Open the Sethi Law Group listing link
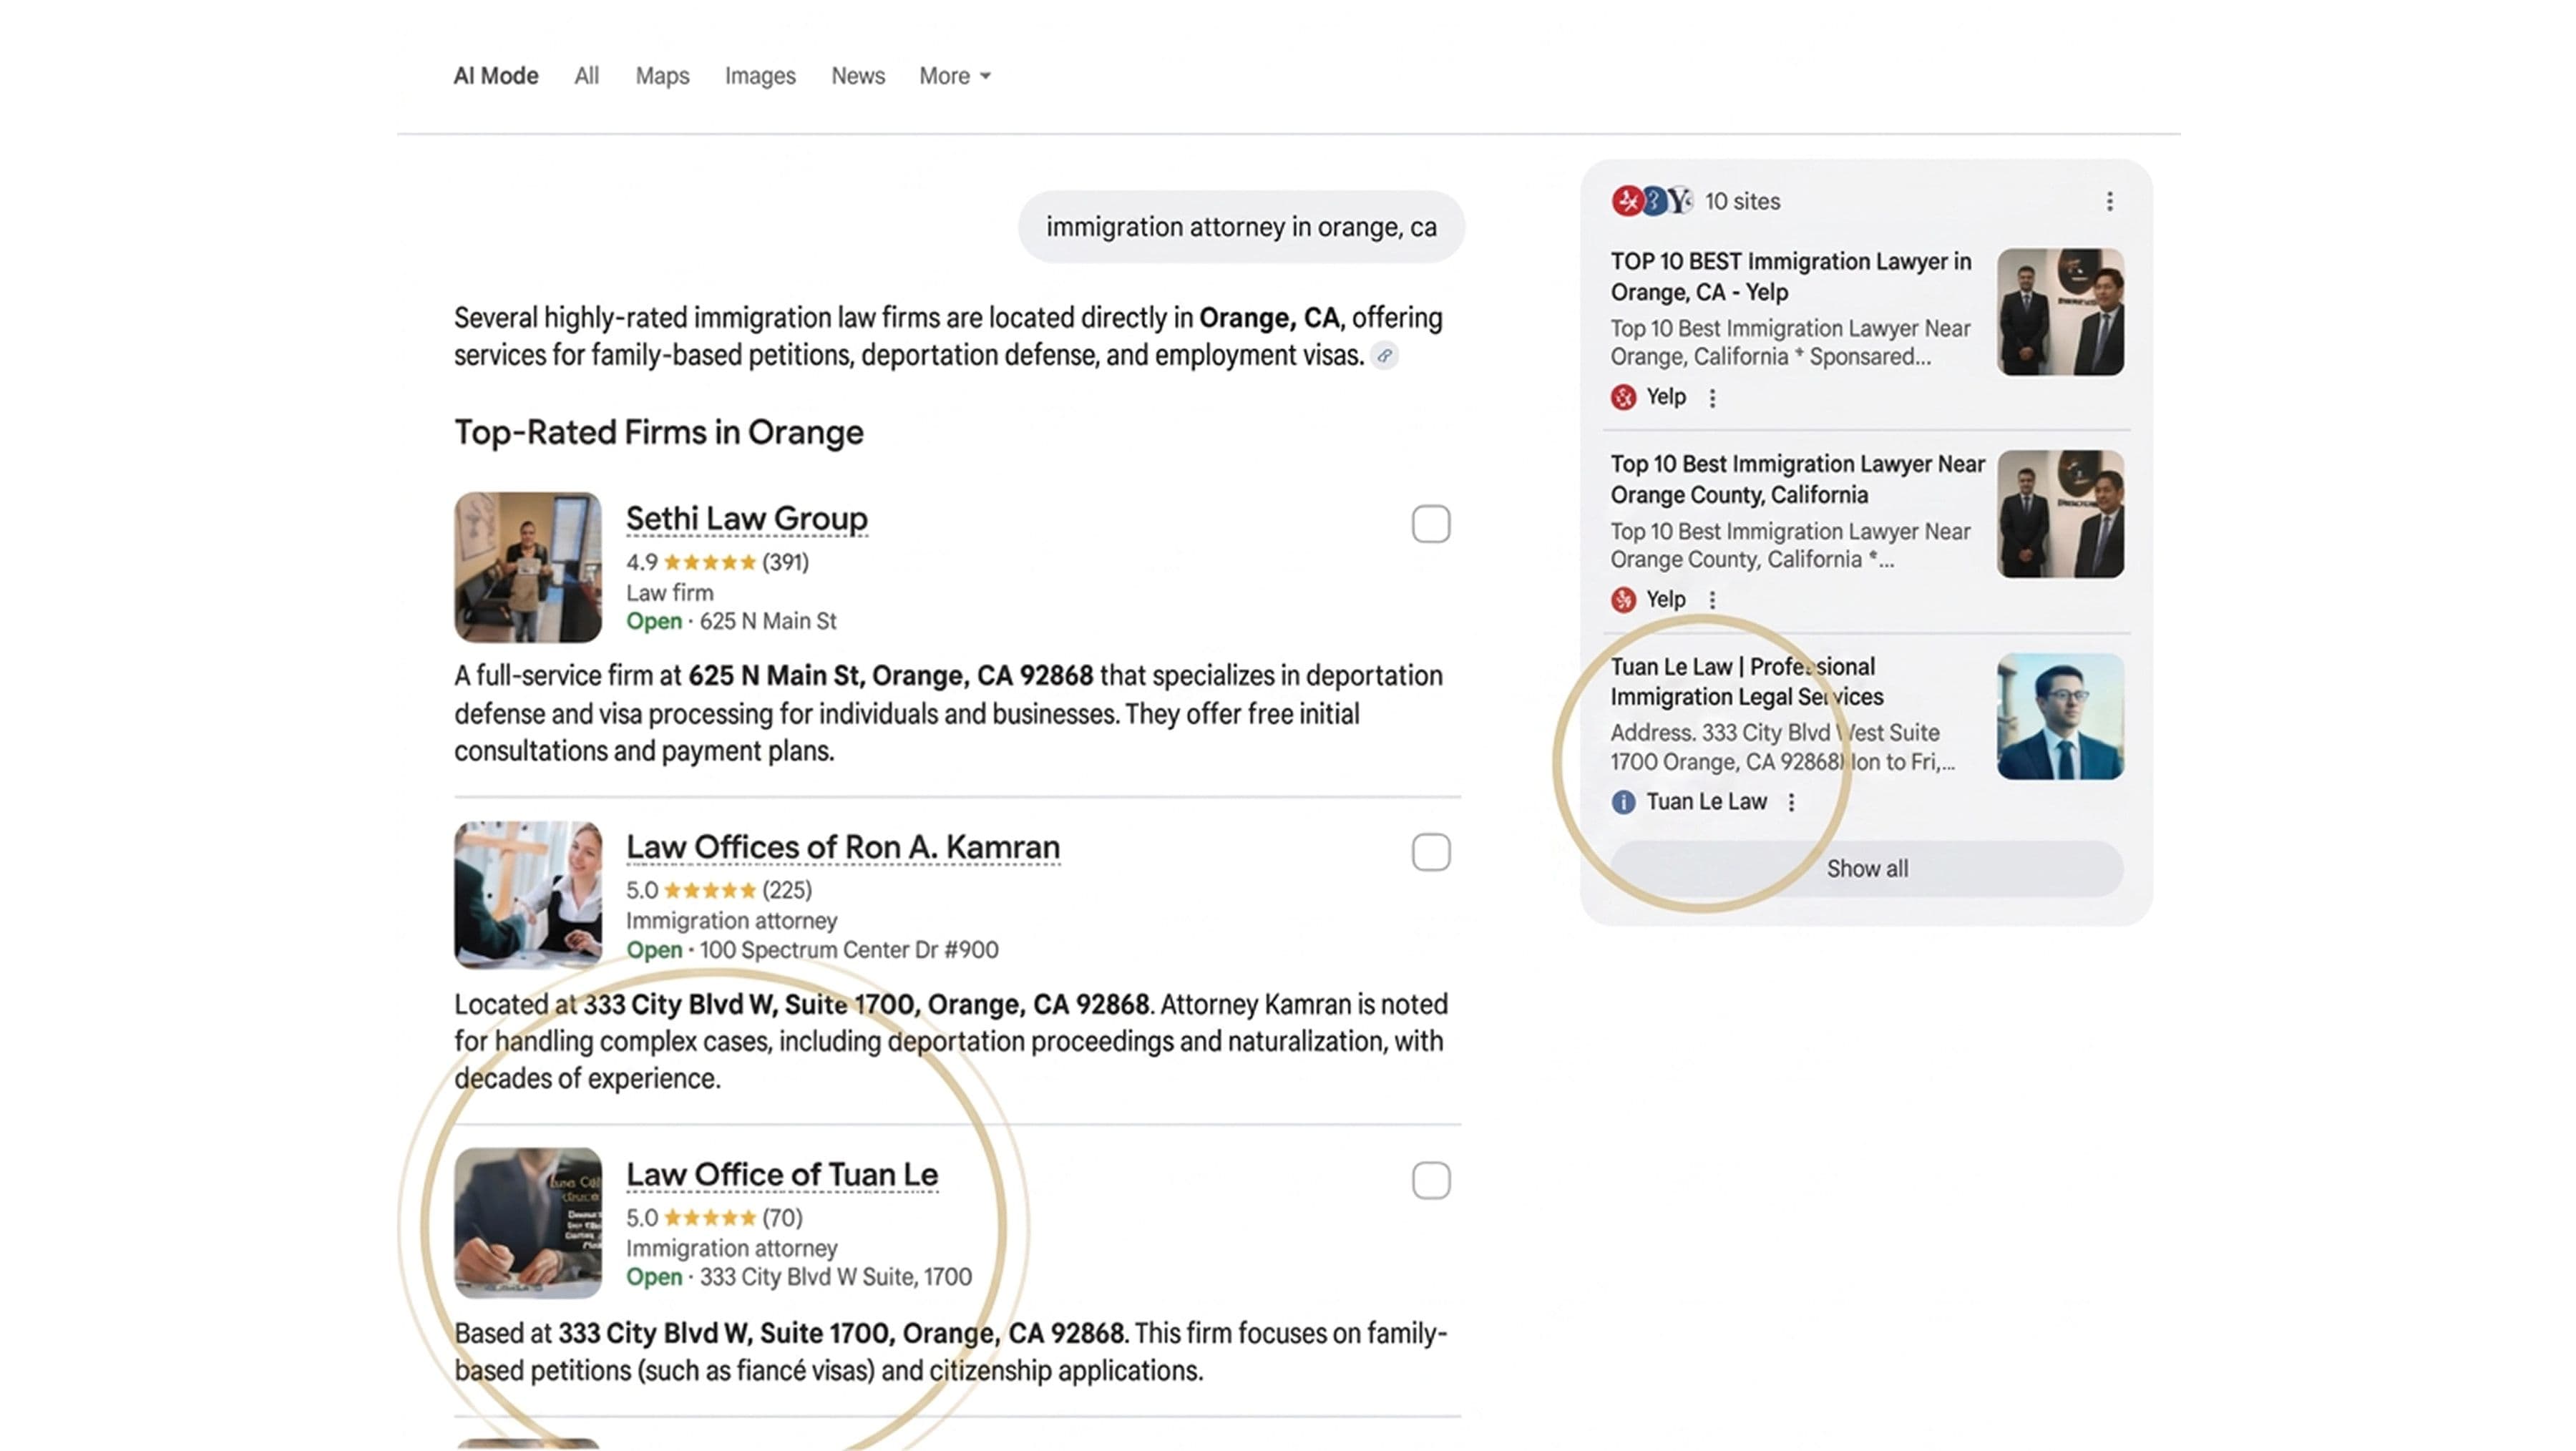 pyautogui.click(x=746, y=519)
